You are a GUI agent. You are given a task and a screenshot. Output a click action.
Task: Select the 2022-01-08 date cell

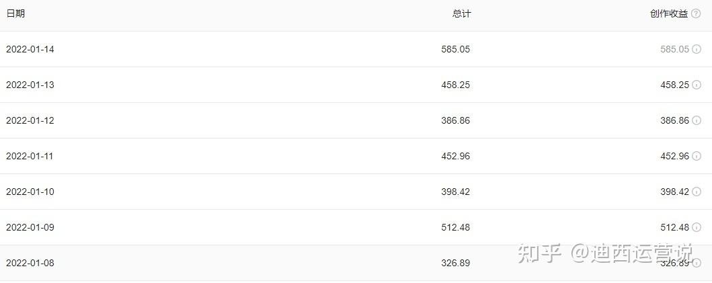pyautogui.click(x=30, y=263)
